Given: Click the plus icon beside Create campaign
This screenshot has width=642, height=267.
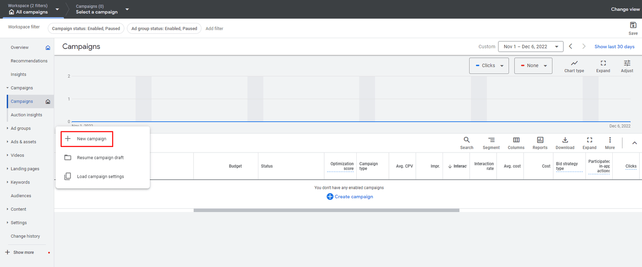Looking at the screenshot, I should point(330,197).
